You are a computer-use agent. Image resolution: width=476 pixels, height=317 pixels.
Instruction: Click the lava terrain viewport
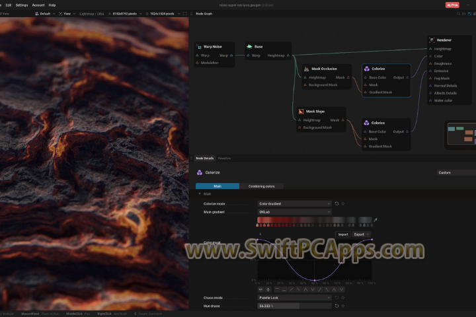(94, 164)
